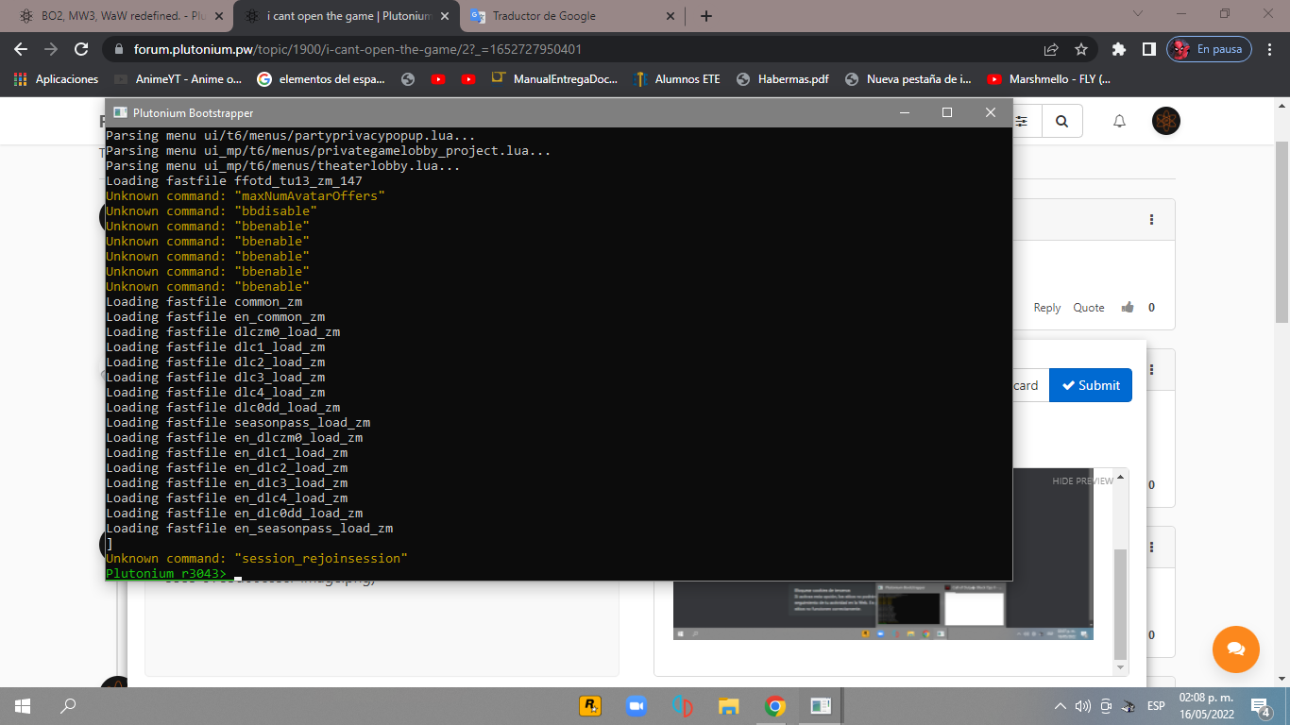Open a new browser tab
The image size is (1290, 725).
[706, 16]
